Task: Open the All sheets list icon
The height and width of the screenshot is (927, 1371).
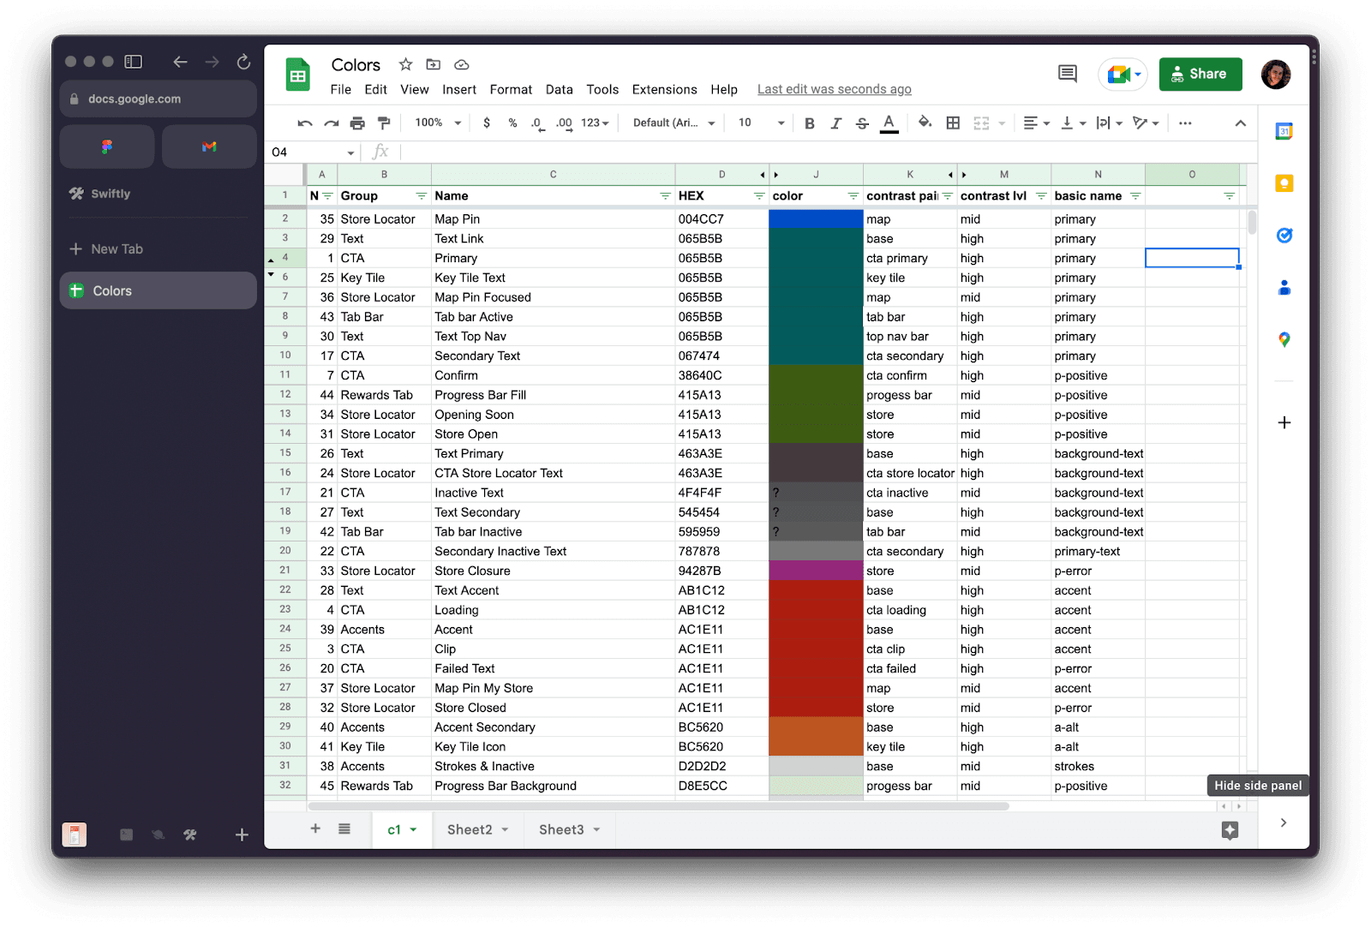Action: 344,828
